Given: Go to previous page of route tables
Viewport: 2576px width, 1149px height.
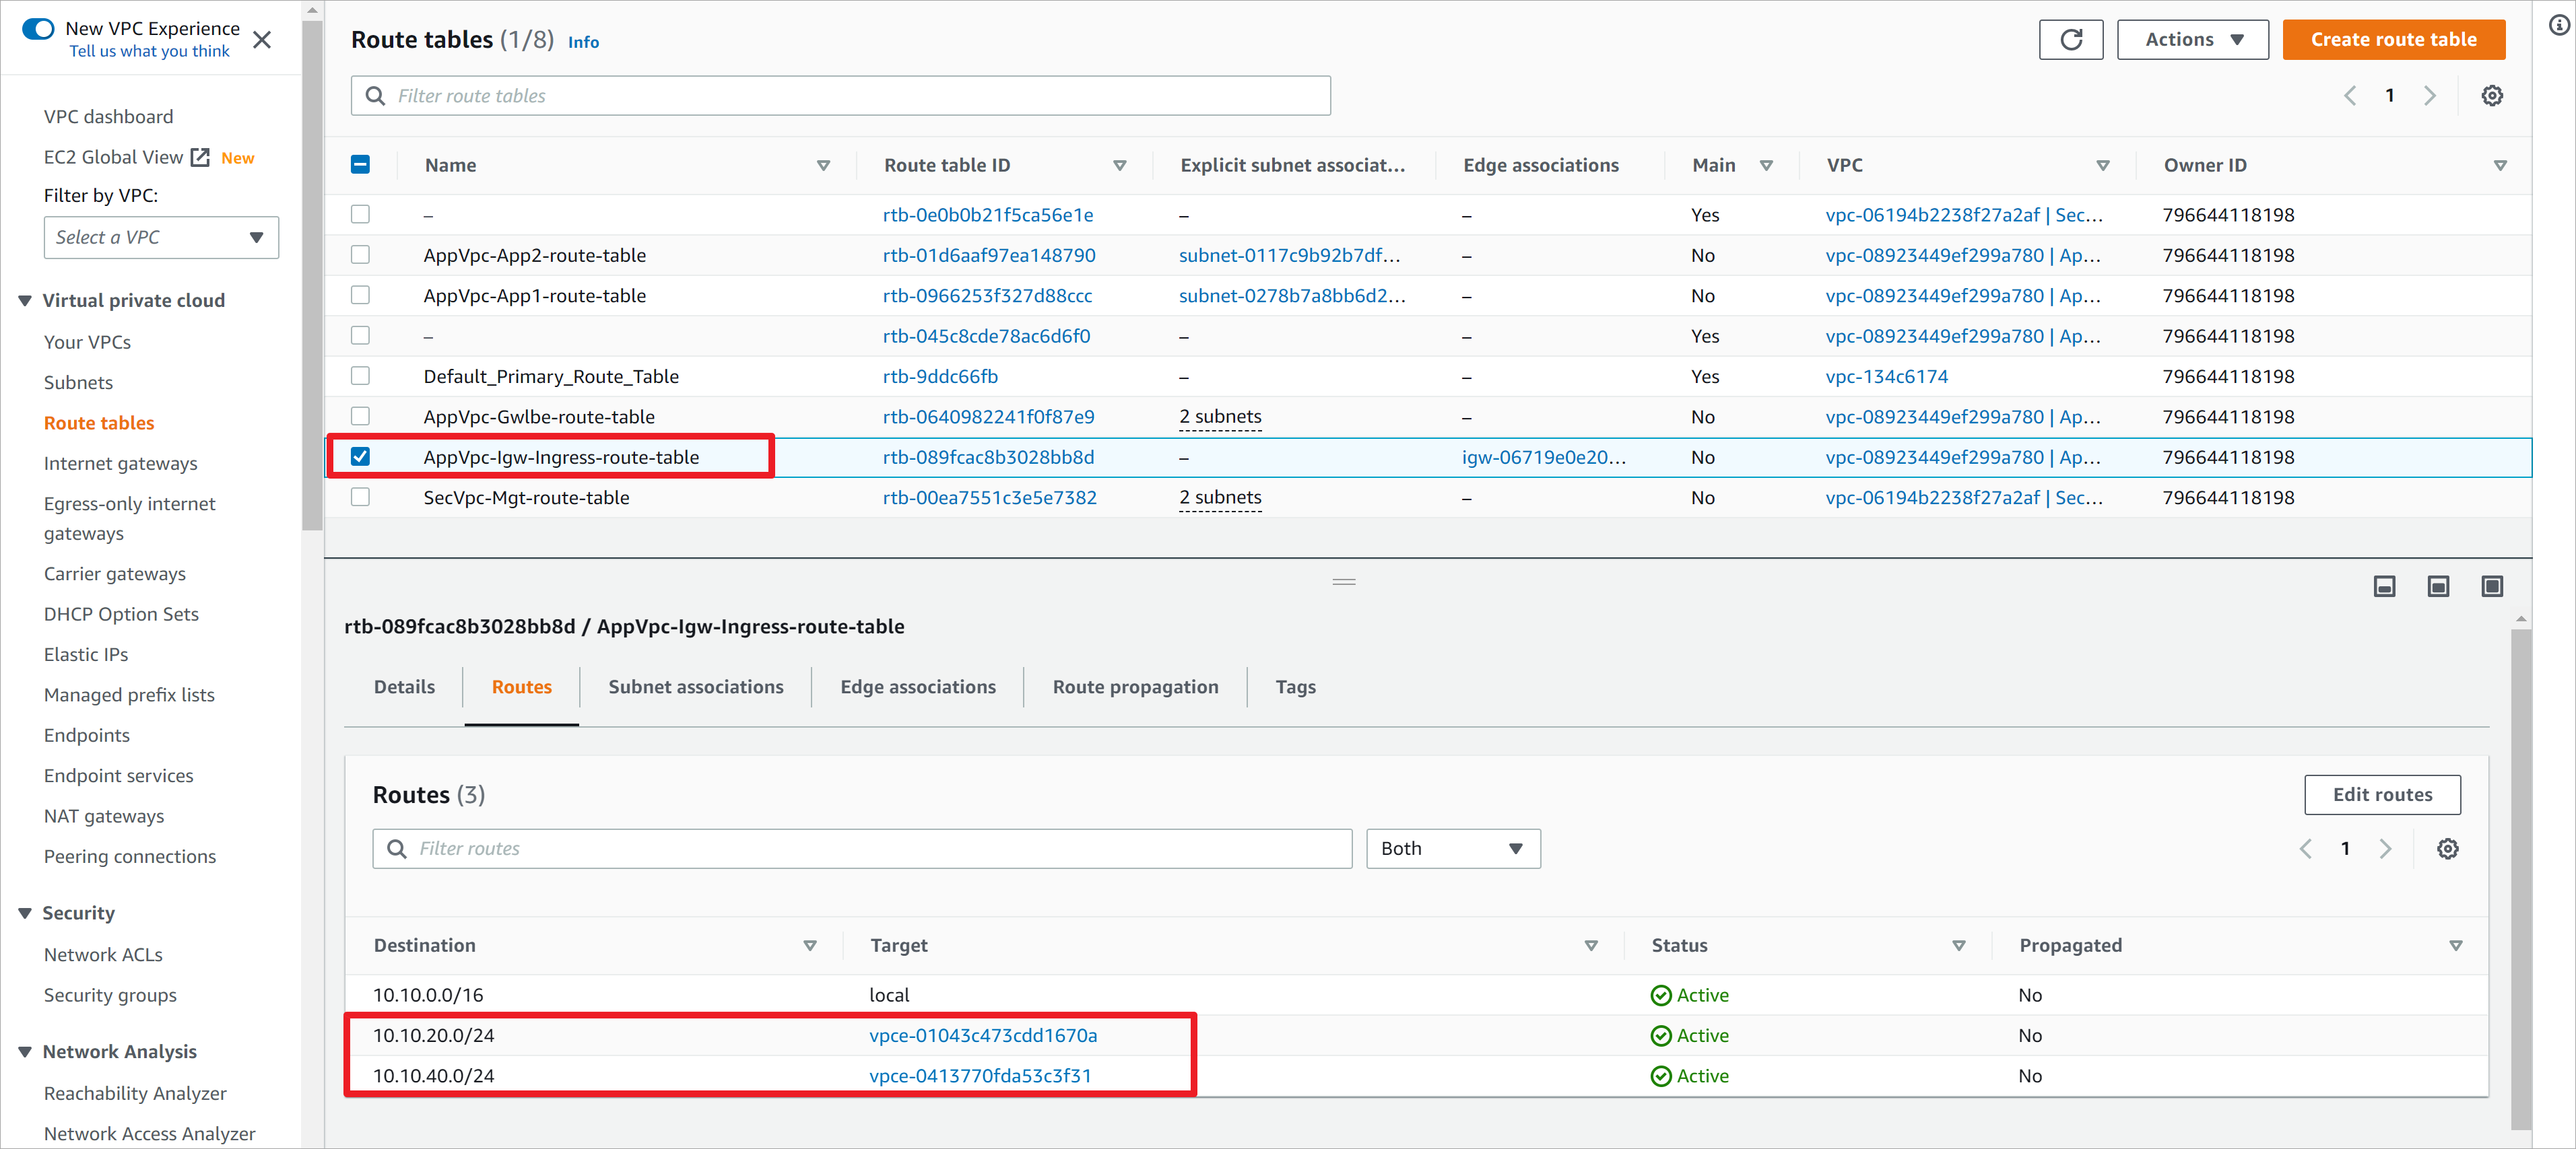Looking at the screenshot, I should (2350, 96).
